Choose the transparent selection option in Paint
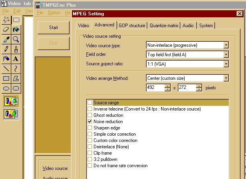The width and height of the screenshot is (246, 179). (11, 114)
